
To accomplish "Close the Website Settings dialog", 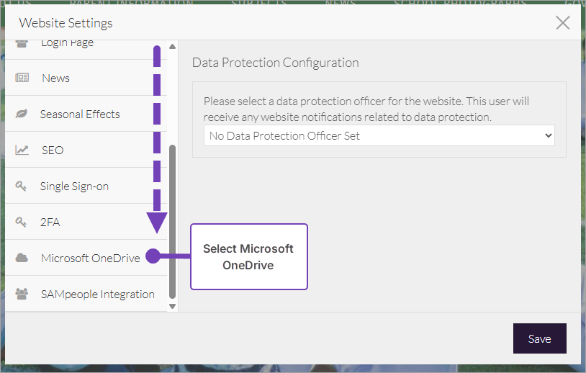I will [563, 23].
